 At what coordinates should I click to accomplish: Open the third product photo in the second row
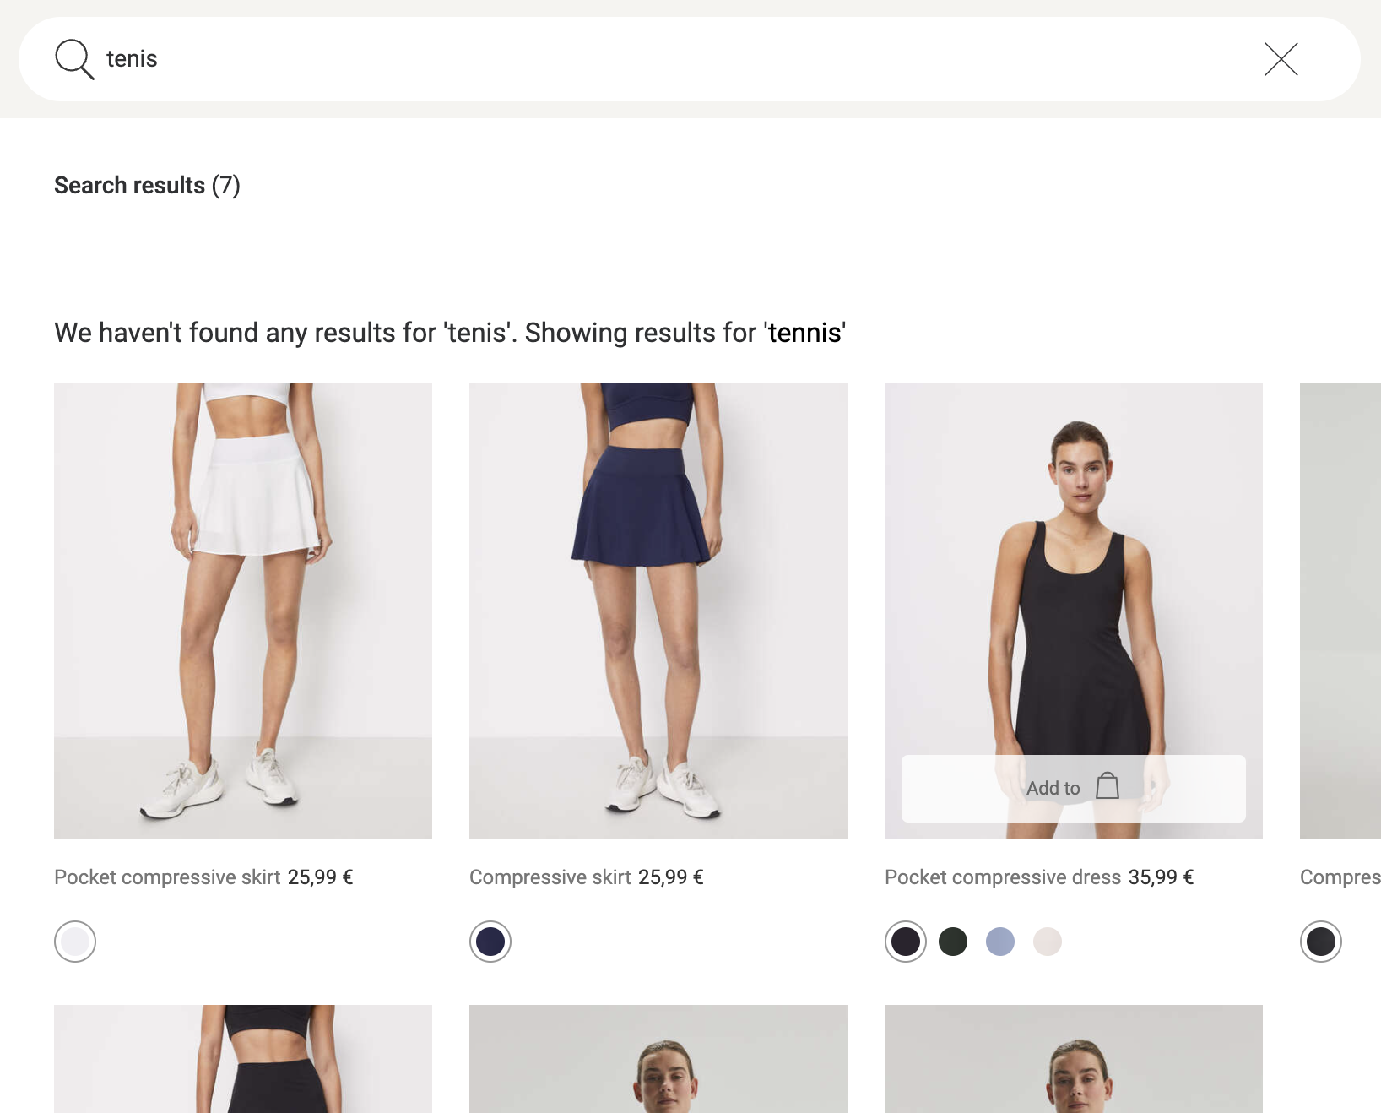tap(1074, 1059)
